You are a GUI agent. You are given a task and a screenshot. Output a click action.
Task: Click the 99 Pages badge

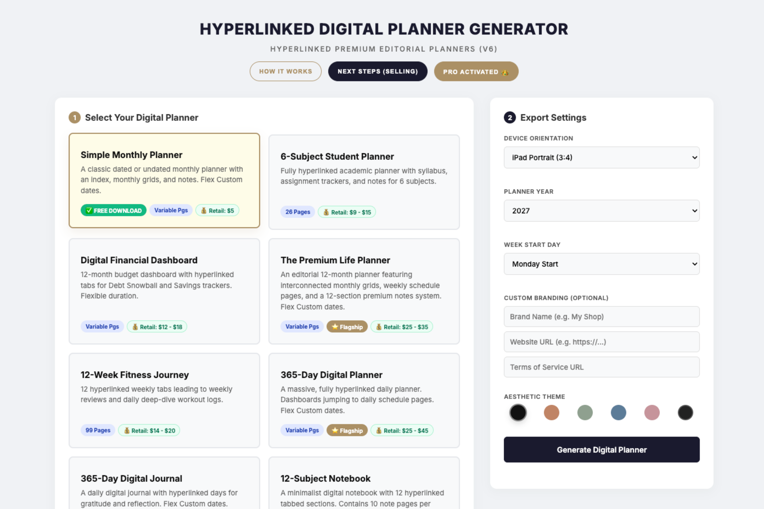pyautogui.click(x=98, y=430)
